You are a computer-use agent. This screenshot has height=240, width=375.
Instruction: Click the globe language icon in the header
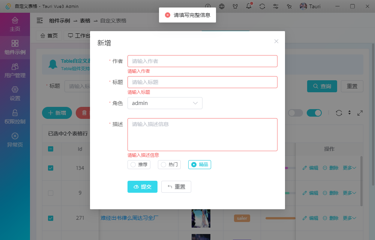tap(221, 6)
